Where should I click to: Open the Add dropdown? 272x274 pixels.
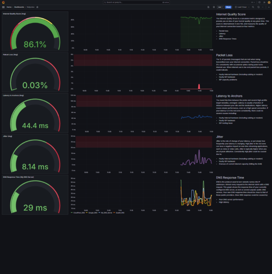221,7
